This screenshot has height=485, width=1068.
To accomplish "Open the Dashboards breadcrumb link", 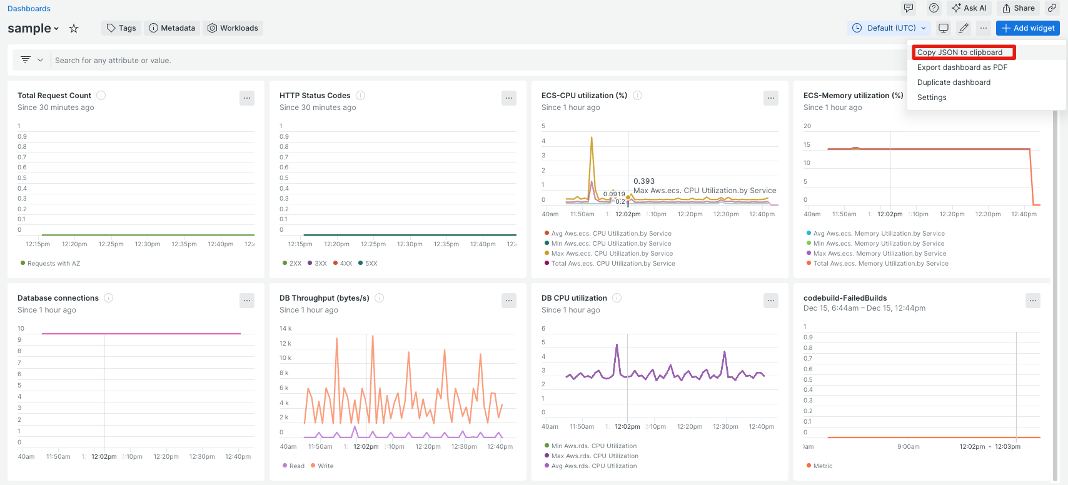I will click(x=29, y=9).
